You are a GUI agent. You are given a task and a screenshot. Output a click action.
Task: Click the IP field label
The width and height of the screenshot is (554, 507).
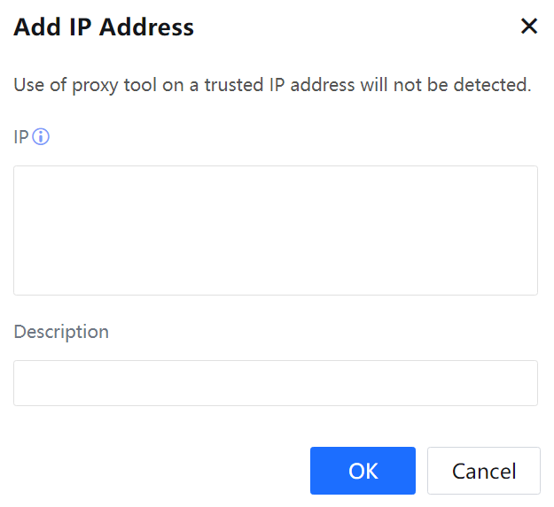[21, 137]
